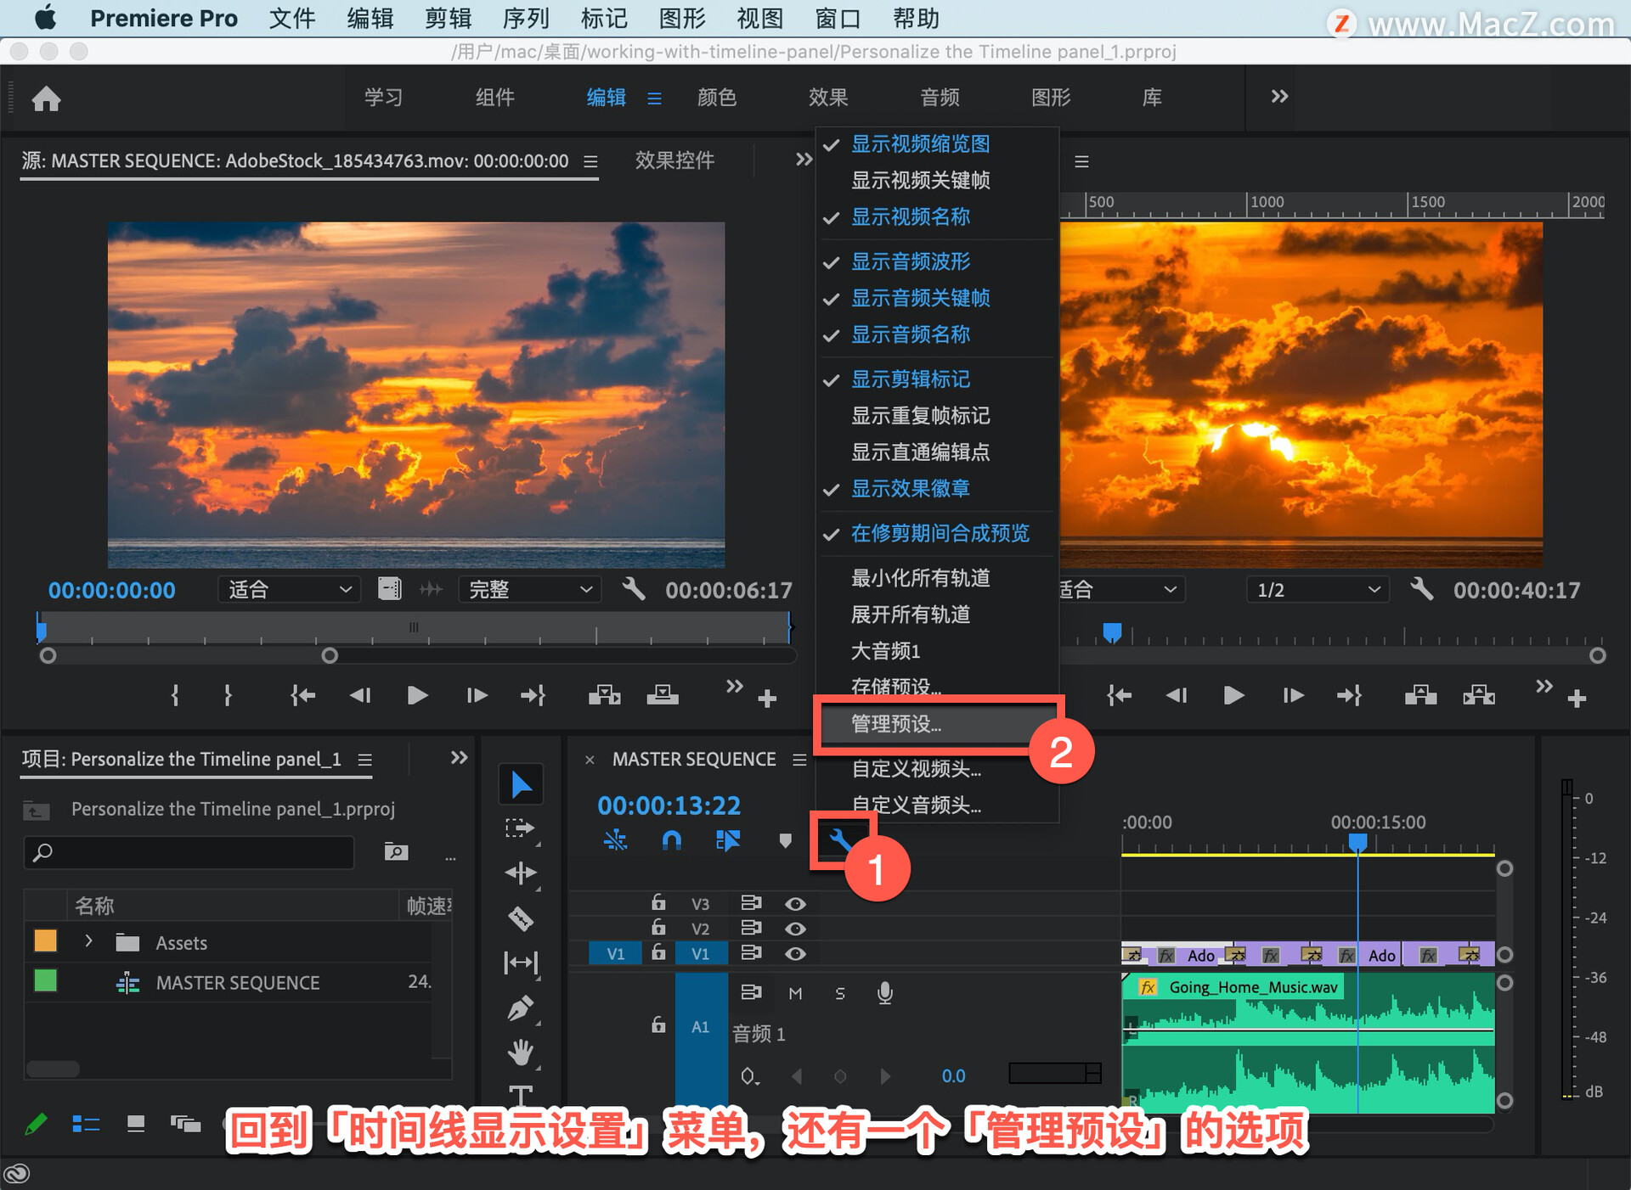Choose 管理预设... from the menu

(896, 724)
